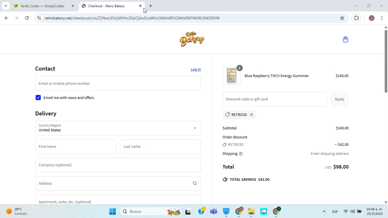Open the shopping bag cart icon
This screenshot has height=218, width=388.
tap(345, 39)
